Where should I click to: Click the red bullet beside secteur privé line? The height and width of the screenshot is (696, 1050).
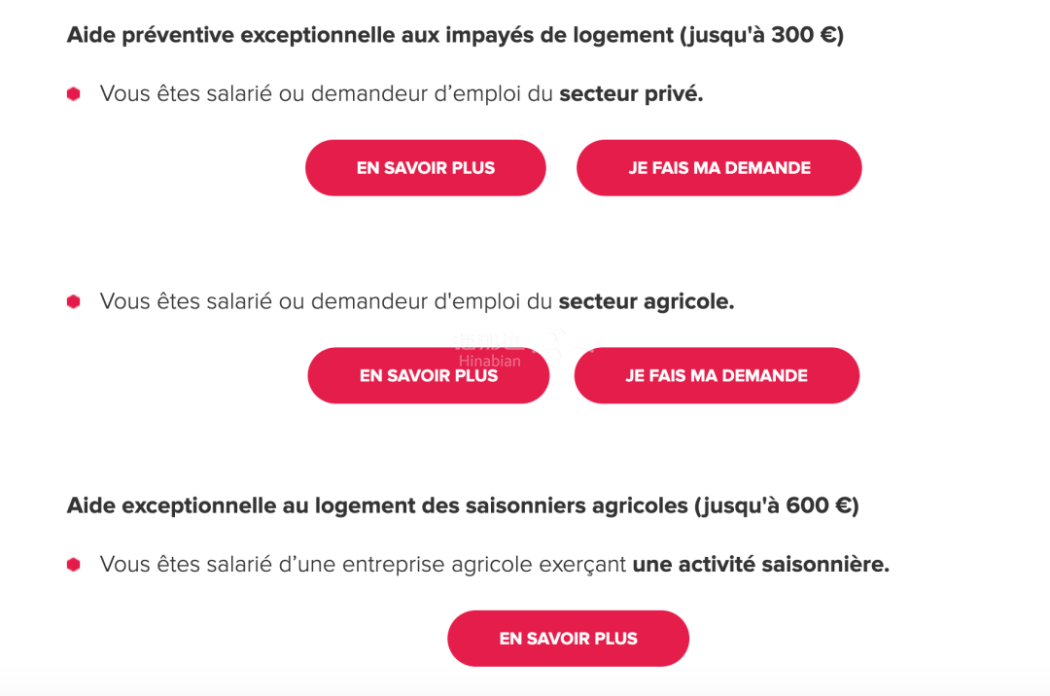click(74, 94)
